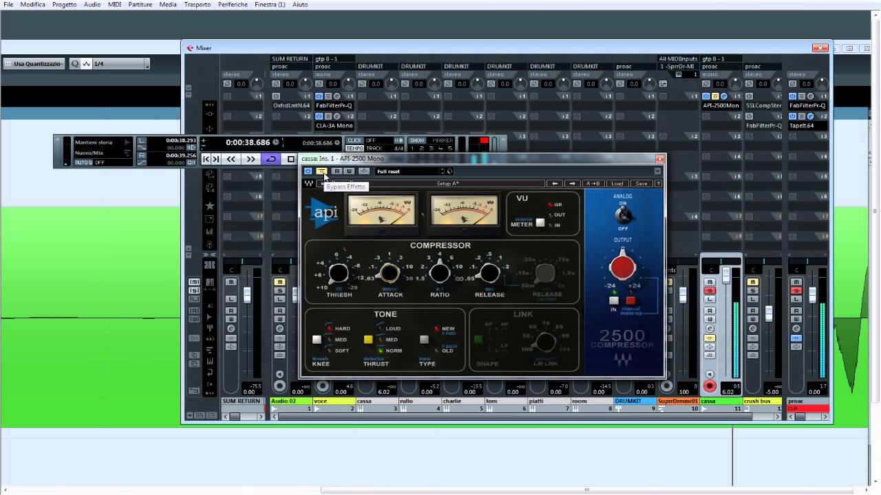Screen dimensions: 881x495
Task: Open the Usa Quantizzazione dropdown
Action: tap(34, 64)
